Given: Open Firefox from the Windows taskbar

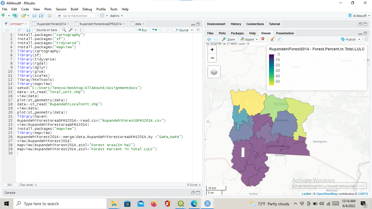Looking at the screenshot, I should pyautogui.click(x=154, y=204).
